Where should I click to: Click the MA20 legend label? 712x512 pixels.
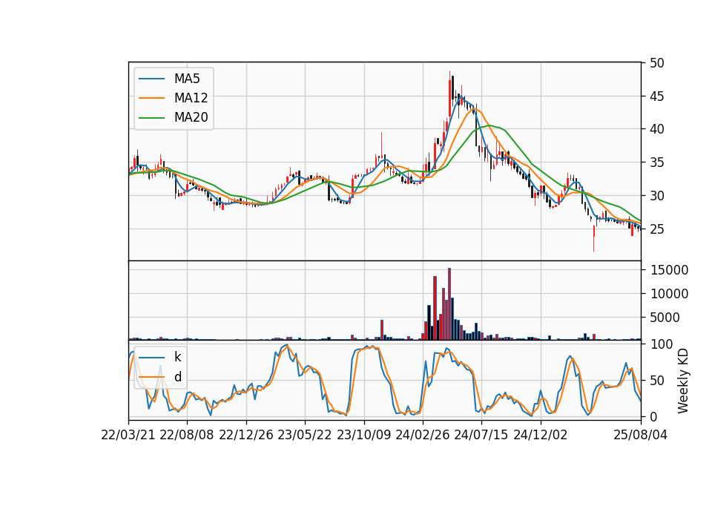(x=191, y=118)
